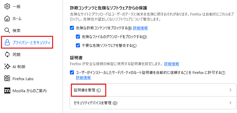Click the house icon for ホーム
The width and height of the screenshot is (237, 113).
7,19
